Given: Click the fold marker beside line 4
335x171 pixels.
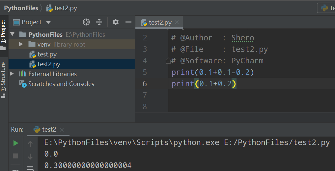Looking at the screenshot, I should click(x=168, y=61).
